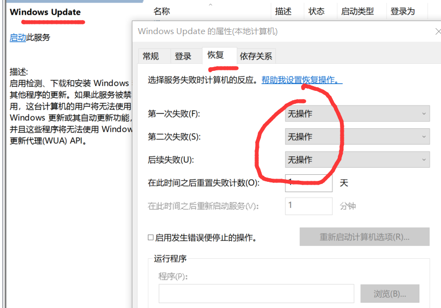Click the 运行程序 group label

[x=170, y=259]
